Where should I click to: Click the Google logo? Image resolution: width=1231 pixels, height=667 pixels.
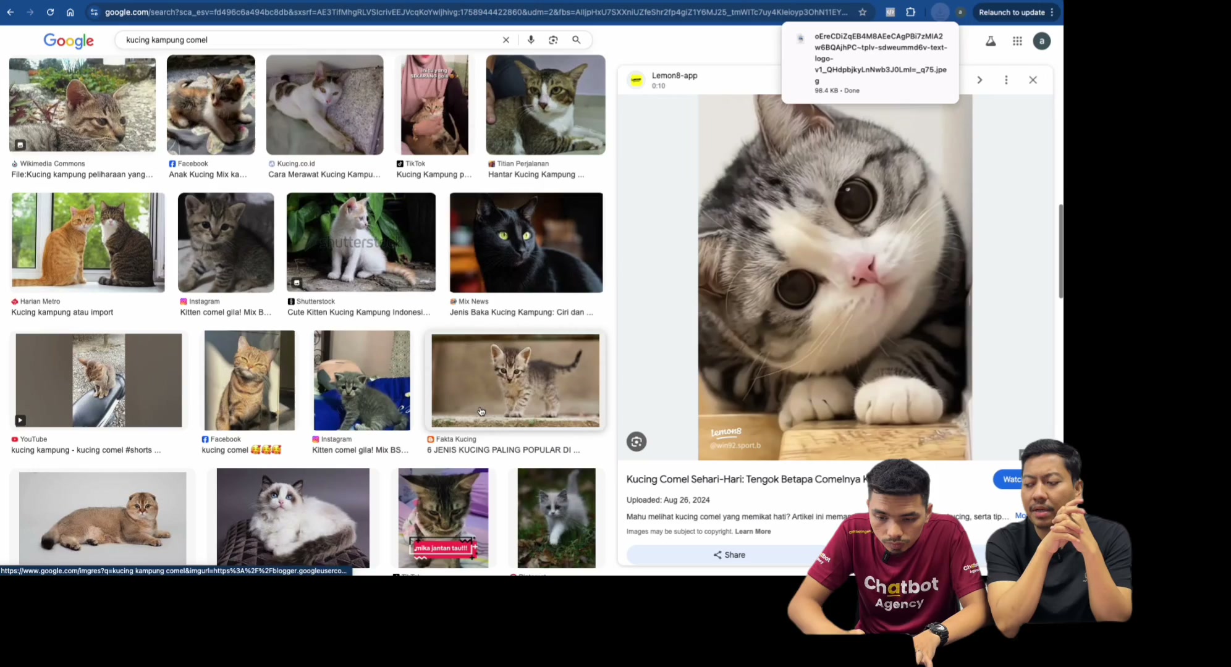click(69, 41)
